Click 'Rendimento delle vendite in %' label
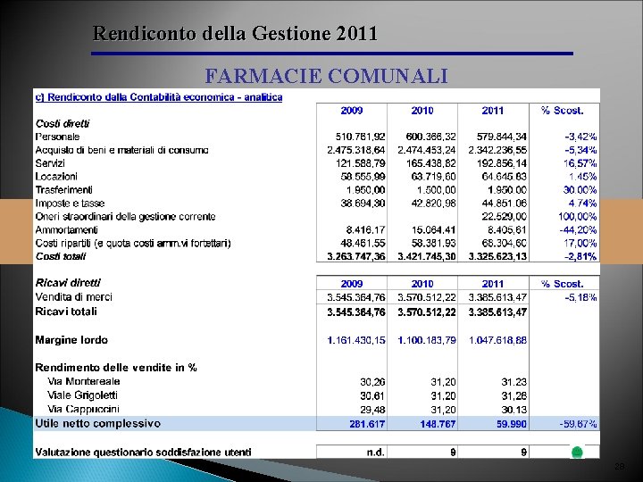 [x=116, y=367]
